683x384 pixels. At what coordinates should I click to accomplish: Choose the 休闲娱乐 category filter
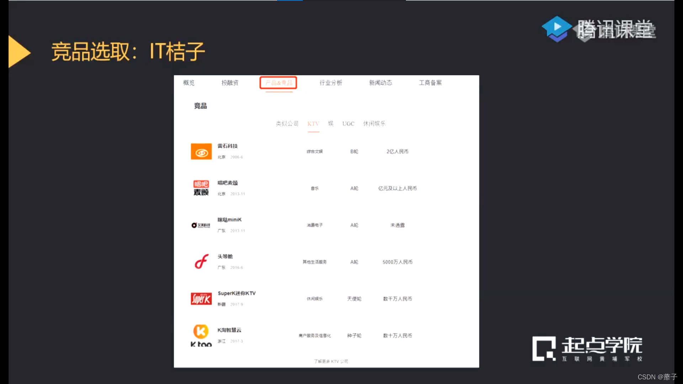coord(374,124)
